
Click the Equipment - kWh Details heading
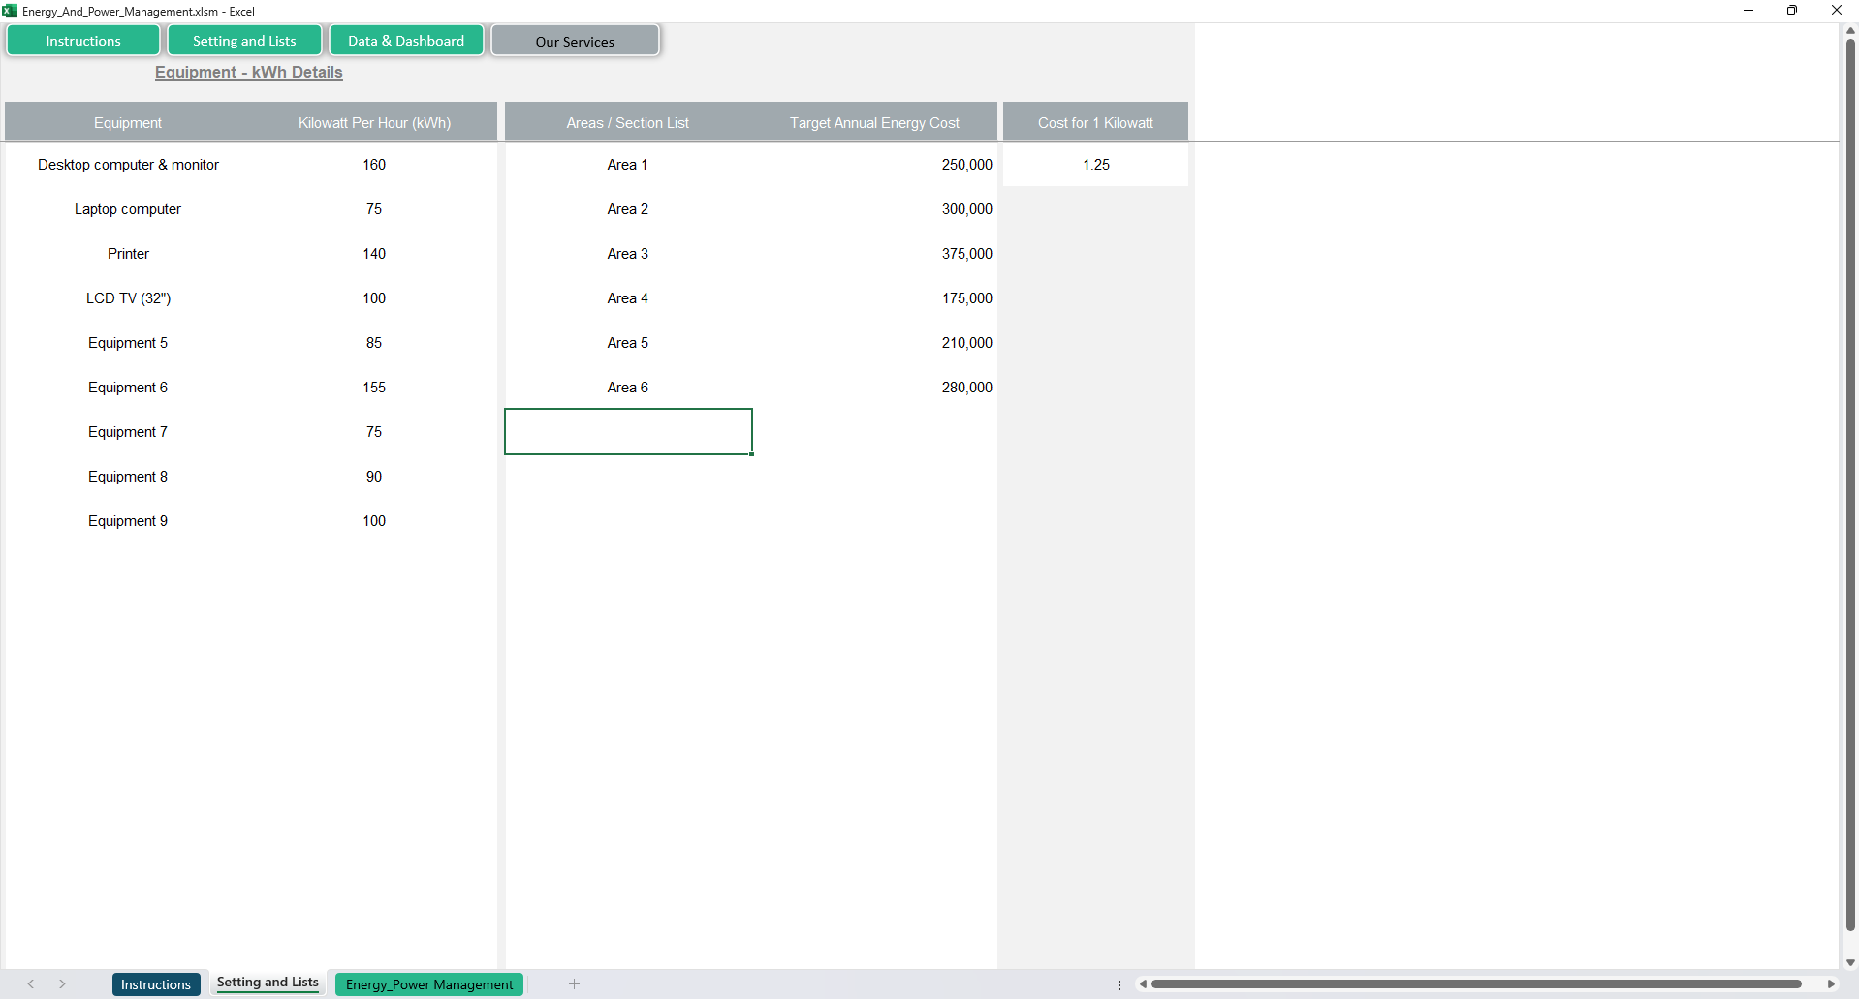tap(248, 72)
